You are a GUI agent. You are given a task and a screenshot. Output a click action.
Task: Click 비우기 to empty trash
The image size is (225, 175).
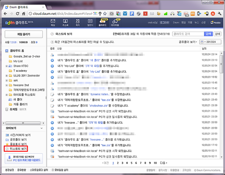[23, 110]
